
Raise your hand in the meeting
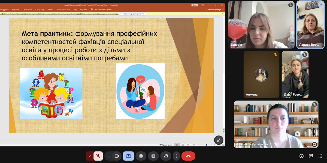coord(166,156)
